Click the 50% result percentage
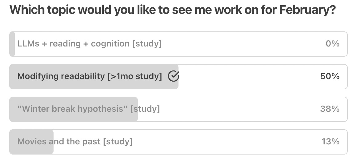 [x=330, y=76]
